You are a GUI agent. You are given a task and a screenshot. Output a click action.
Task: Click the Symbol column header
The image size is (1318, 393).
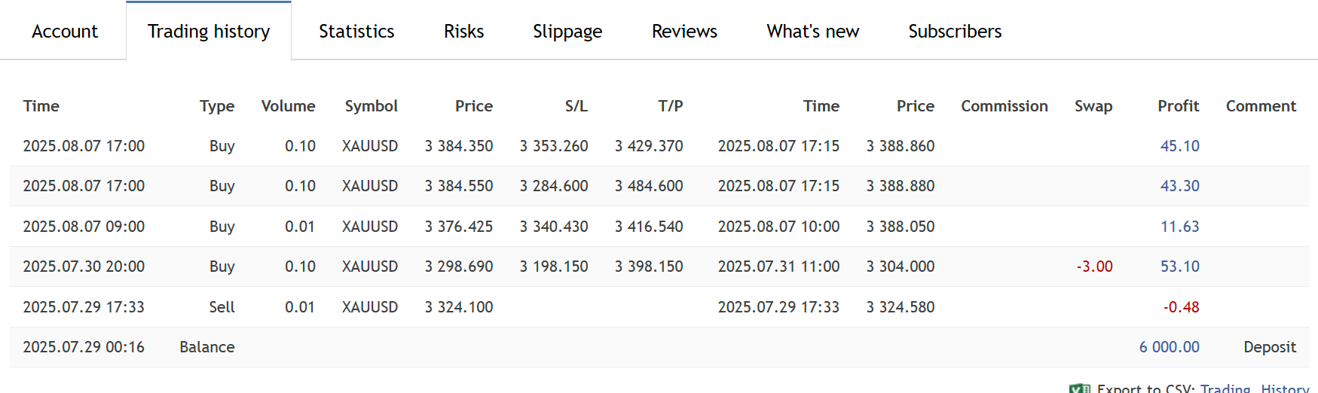pyautogui.click(x=371, y=106)
